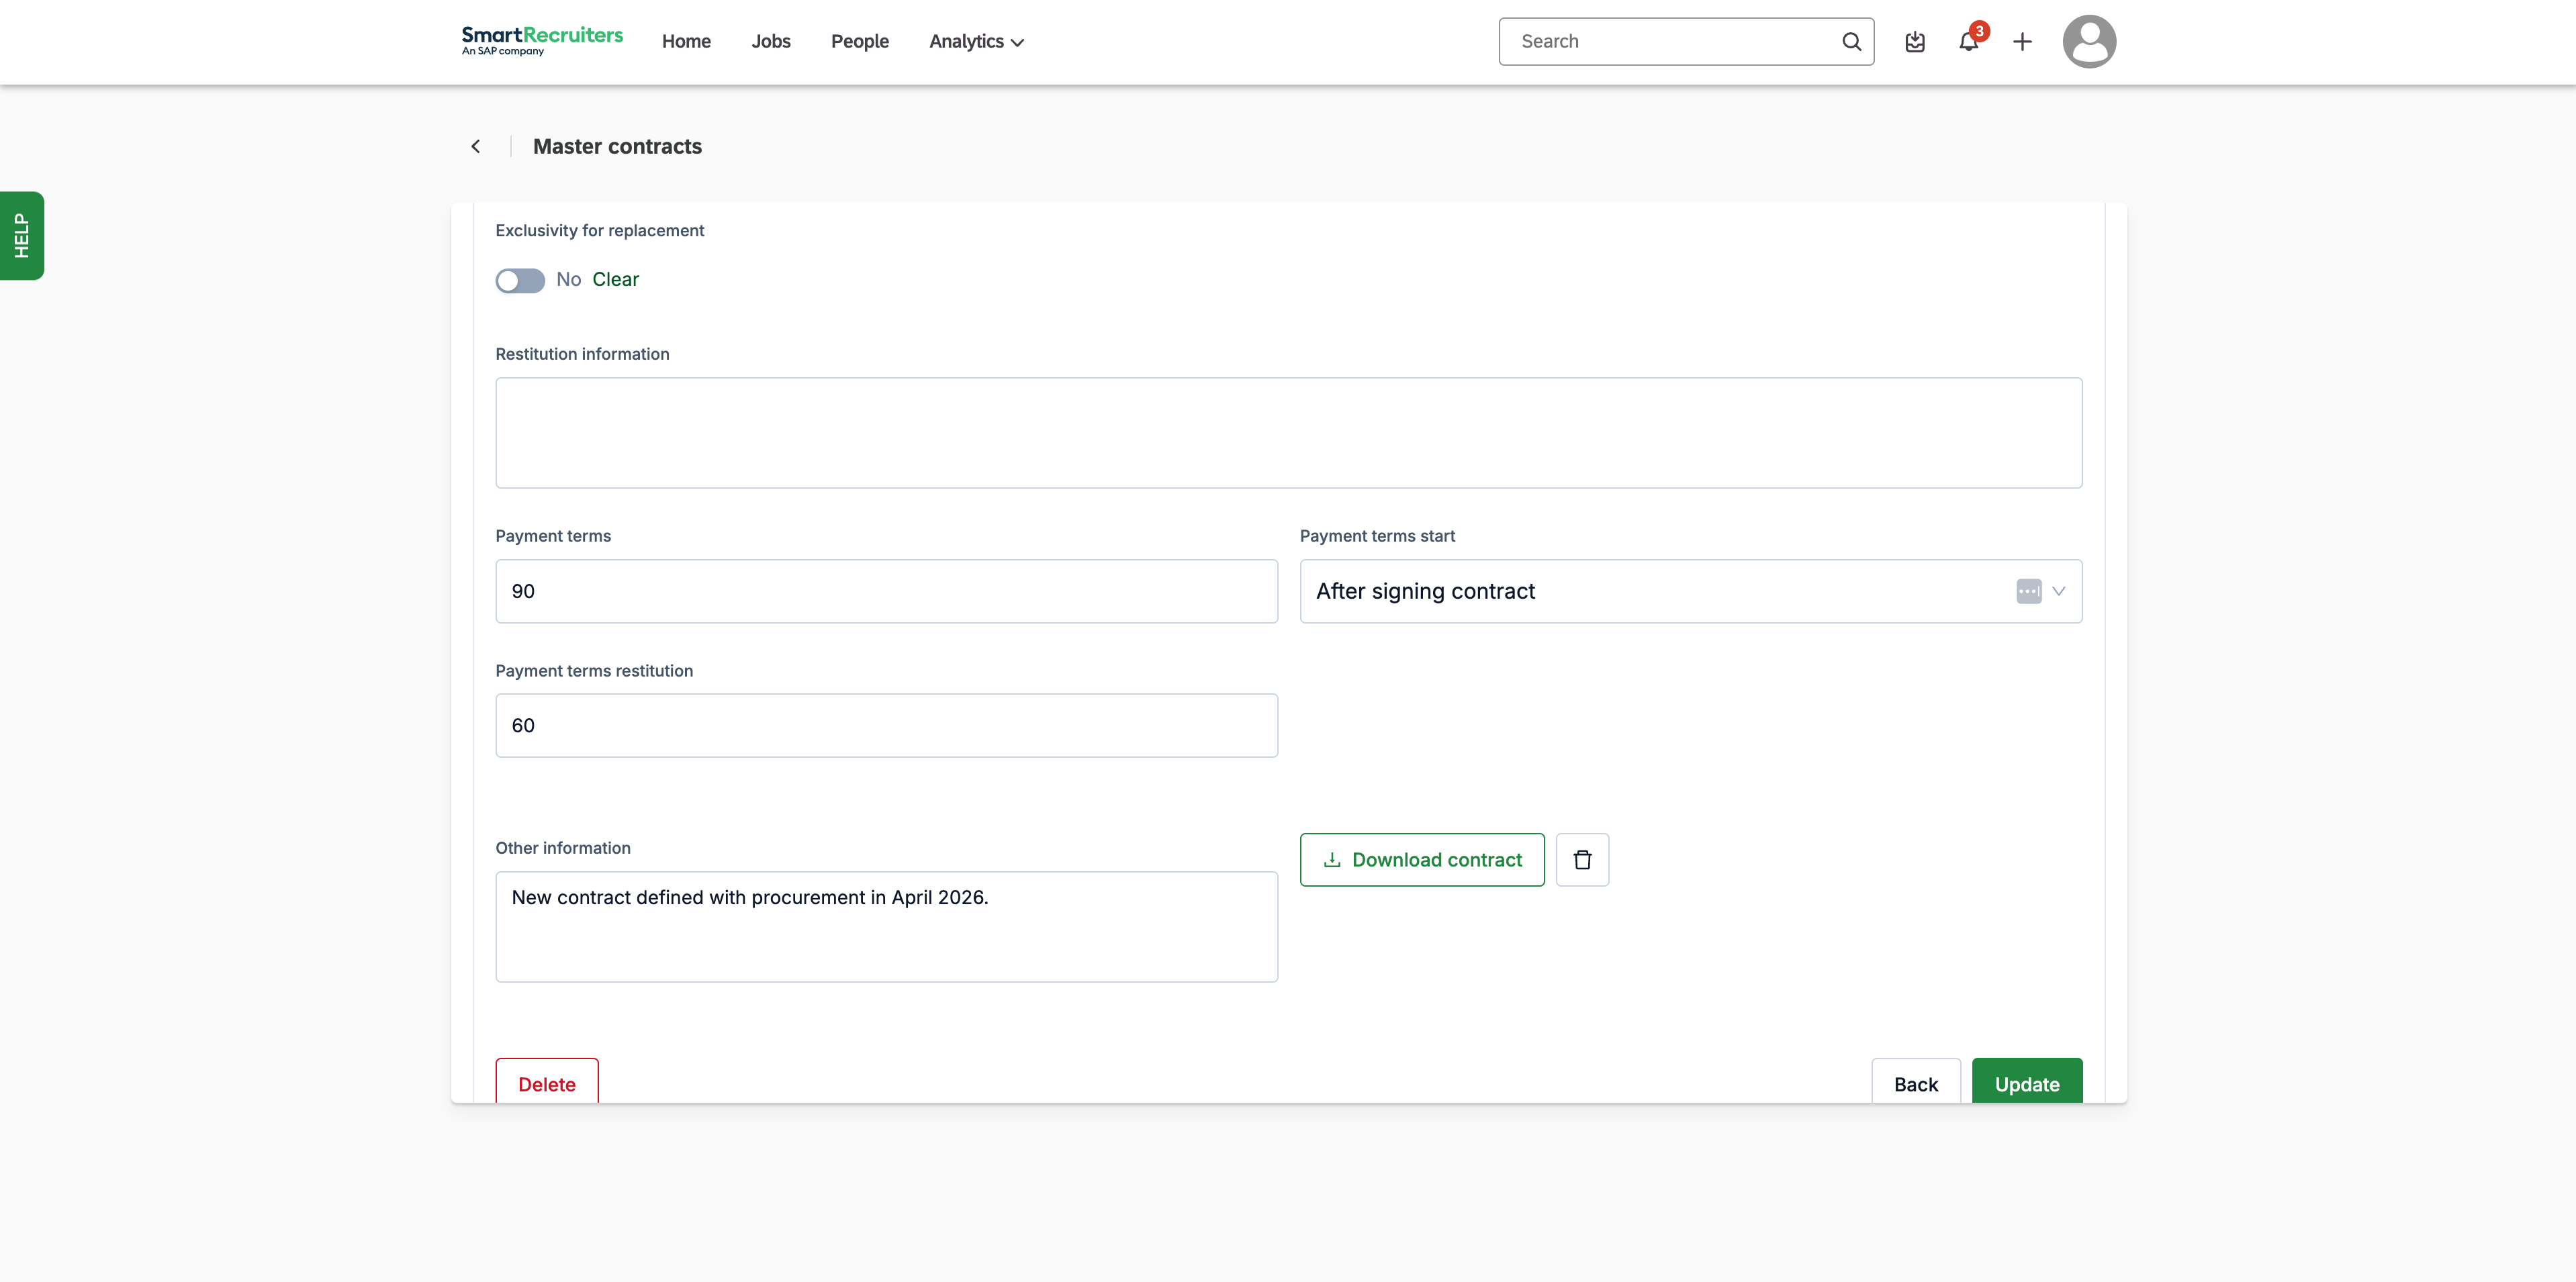2576x1282 pixels.
Task: Click the green Update button
Action: 2027,1082
